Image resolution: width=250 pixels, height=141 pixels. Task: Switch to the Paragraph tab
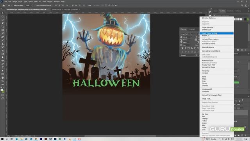pos(192,29)
